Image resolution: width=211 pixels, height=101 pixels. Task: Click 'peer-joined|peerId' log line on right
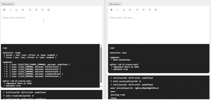pos(135,88)
